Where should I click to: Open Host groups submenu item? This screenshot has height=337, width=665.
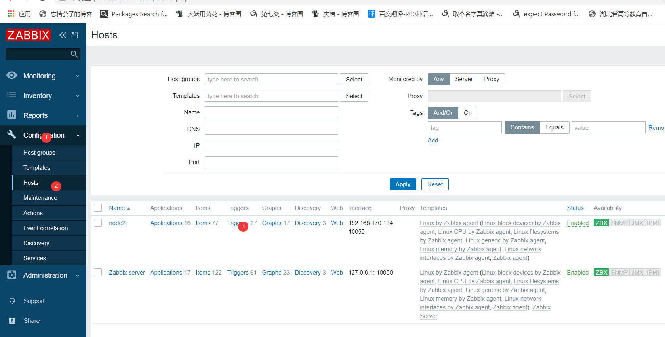49,153
